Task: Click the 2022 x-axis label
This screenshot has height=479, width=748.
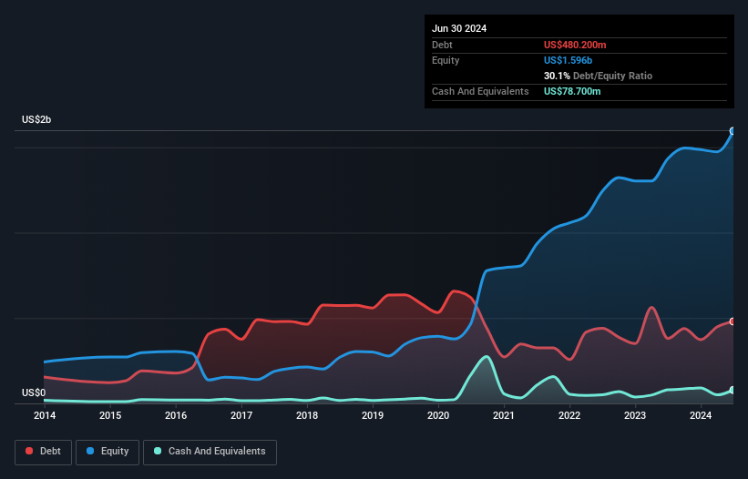Action: [569, 415]
